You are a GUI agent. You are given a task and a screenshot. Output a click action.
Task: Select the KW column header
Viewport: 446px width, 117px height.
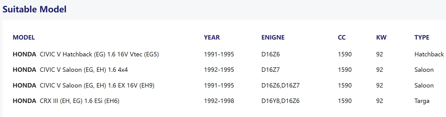(x=381, y=37)
